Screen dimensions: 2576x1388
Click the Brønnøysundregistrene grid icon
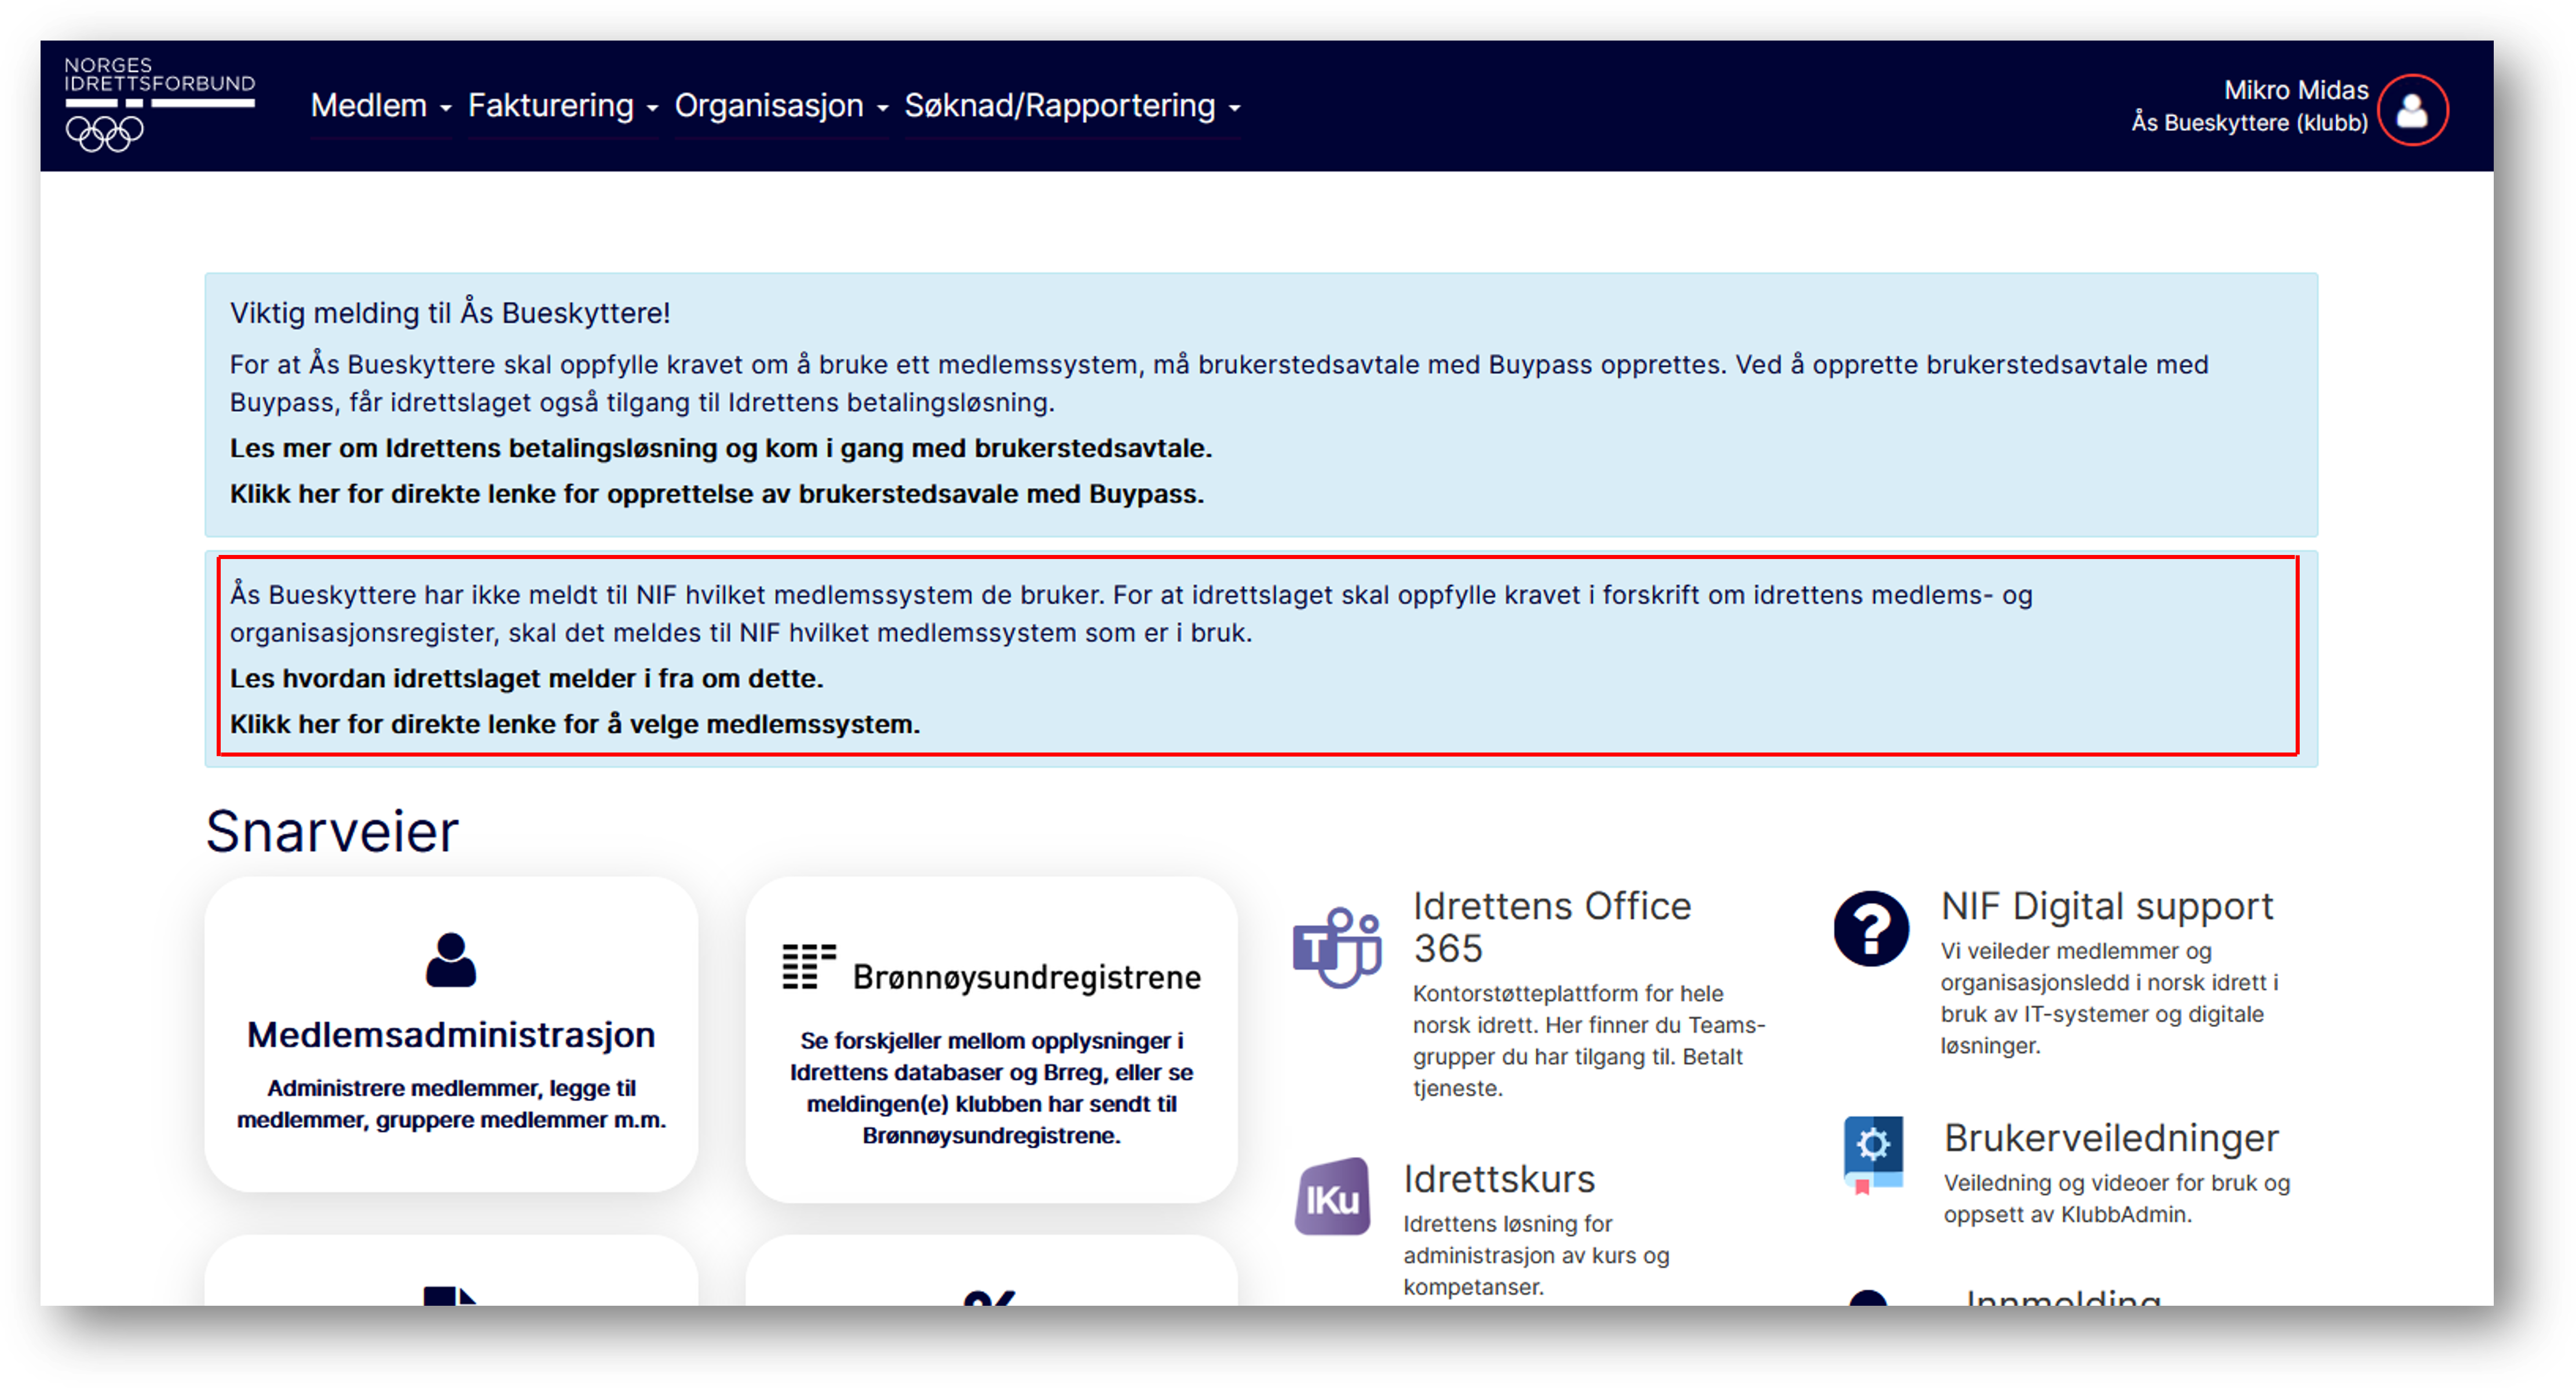tap(808, 966)
